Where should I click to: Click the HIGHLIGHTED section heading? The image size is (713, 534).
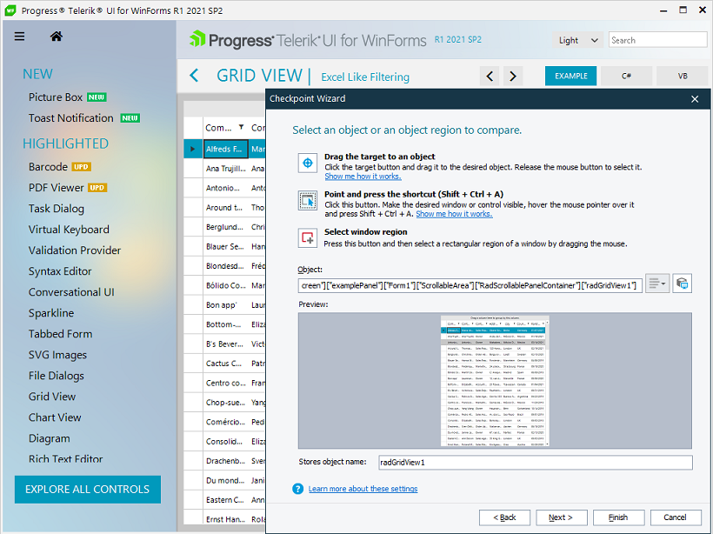pyautogui.click(x=65, y=144)
